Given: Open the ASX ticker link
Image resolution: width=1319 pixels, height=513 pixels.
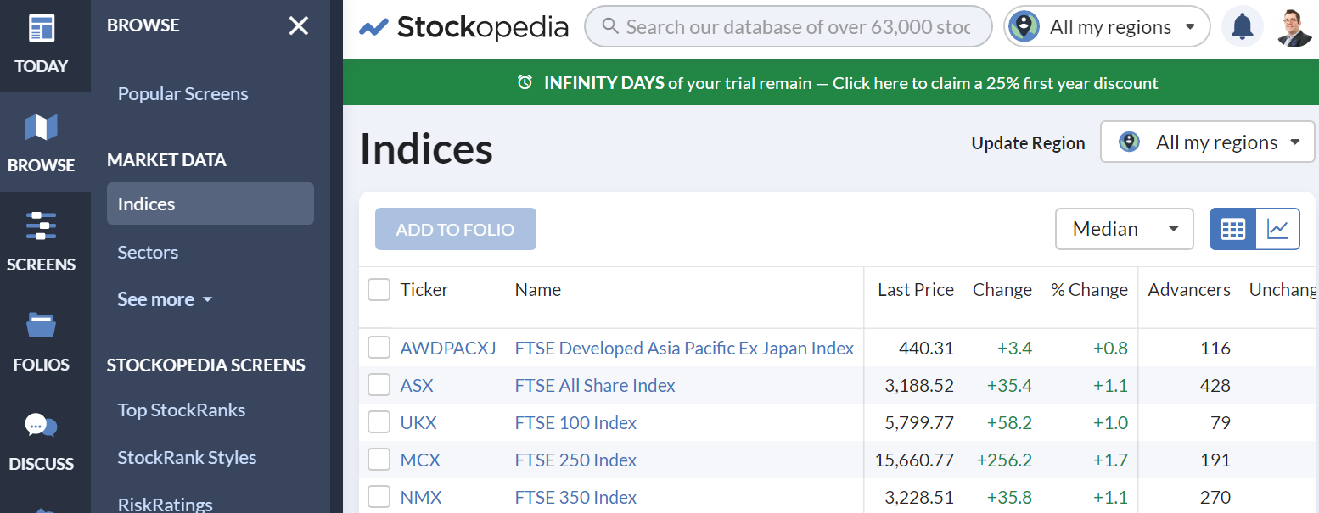Looking at the screenshot, I should 417,385.
